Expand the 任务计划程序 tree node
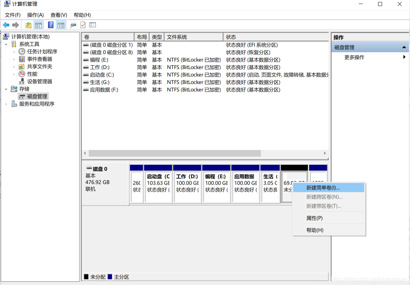 (x=14, y=51)
